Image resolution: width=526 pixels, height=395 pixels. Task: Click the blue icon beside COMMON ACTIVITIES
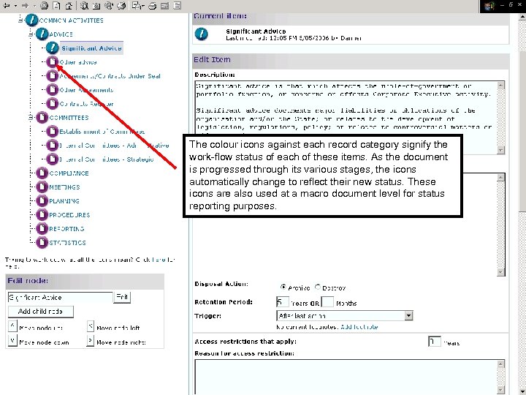(x=32, y=20)
